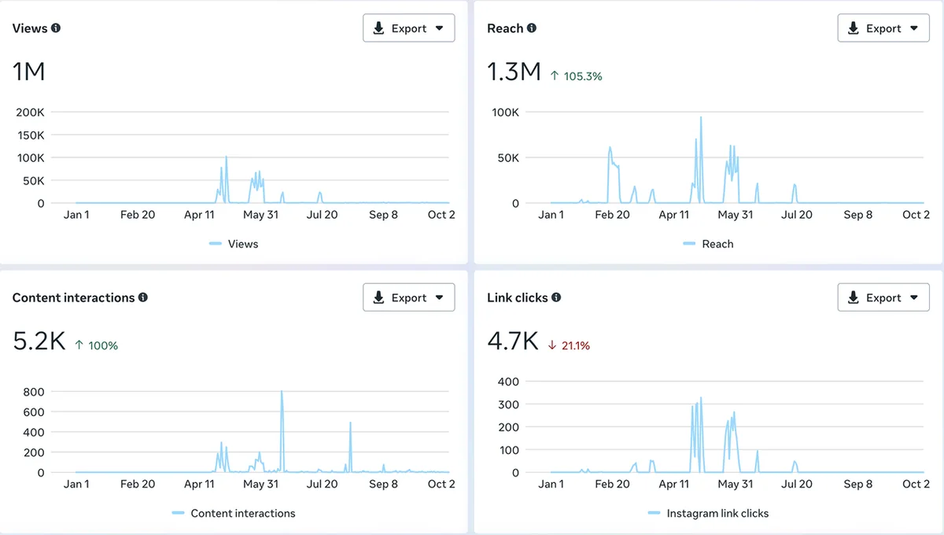
Task: Click the 300 axis label in Link clicks chart
Action: [510, 404]
